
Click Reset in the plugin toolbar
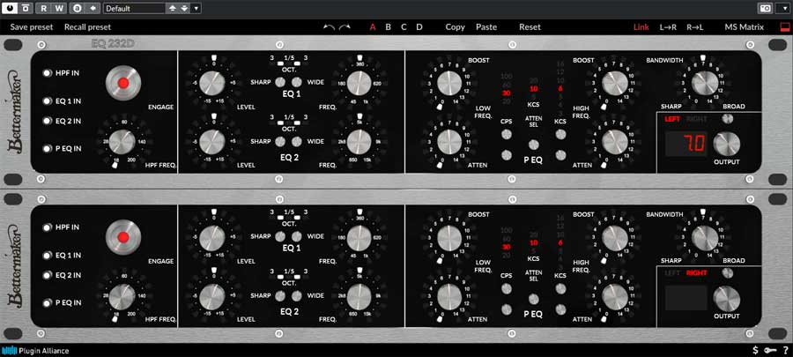pos(530,27)
